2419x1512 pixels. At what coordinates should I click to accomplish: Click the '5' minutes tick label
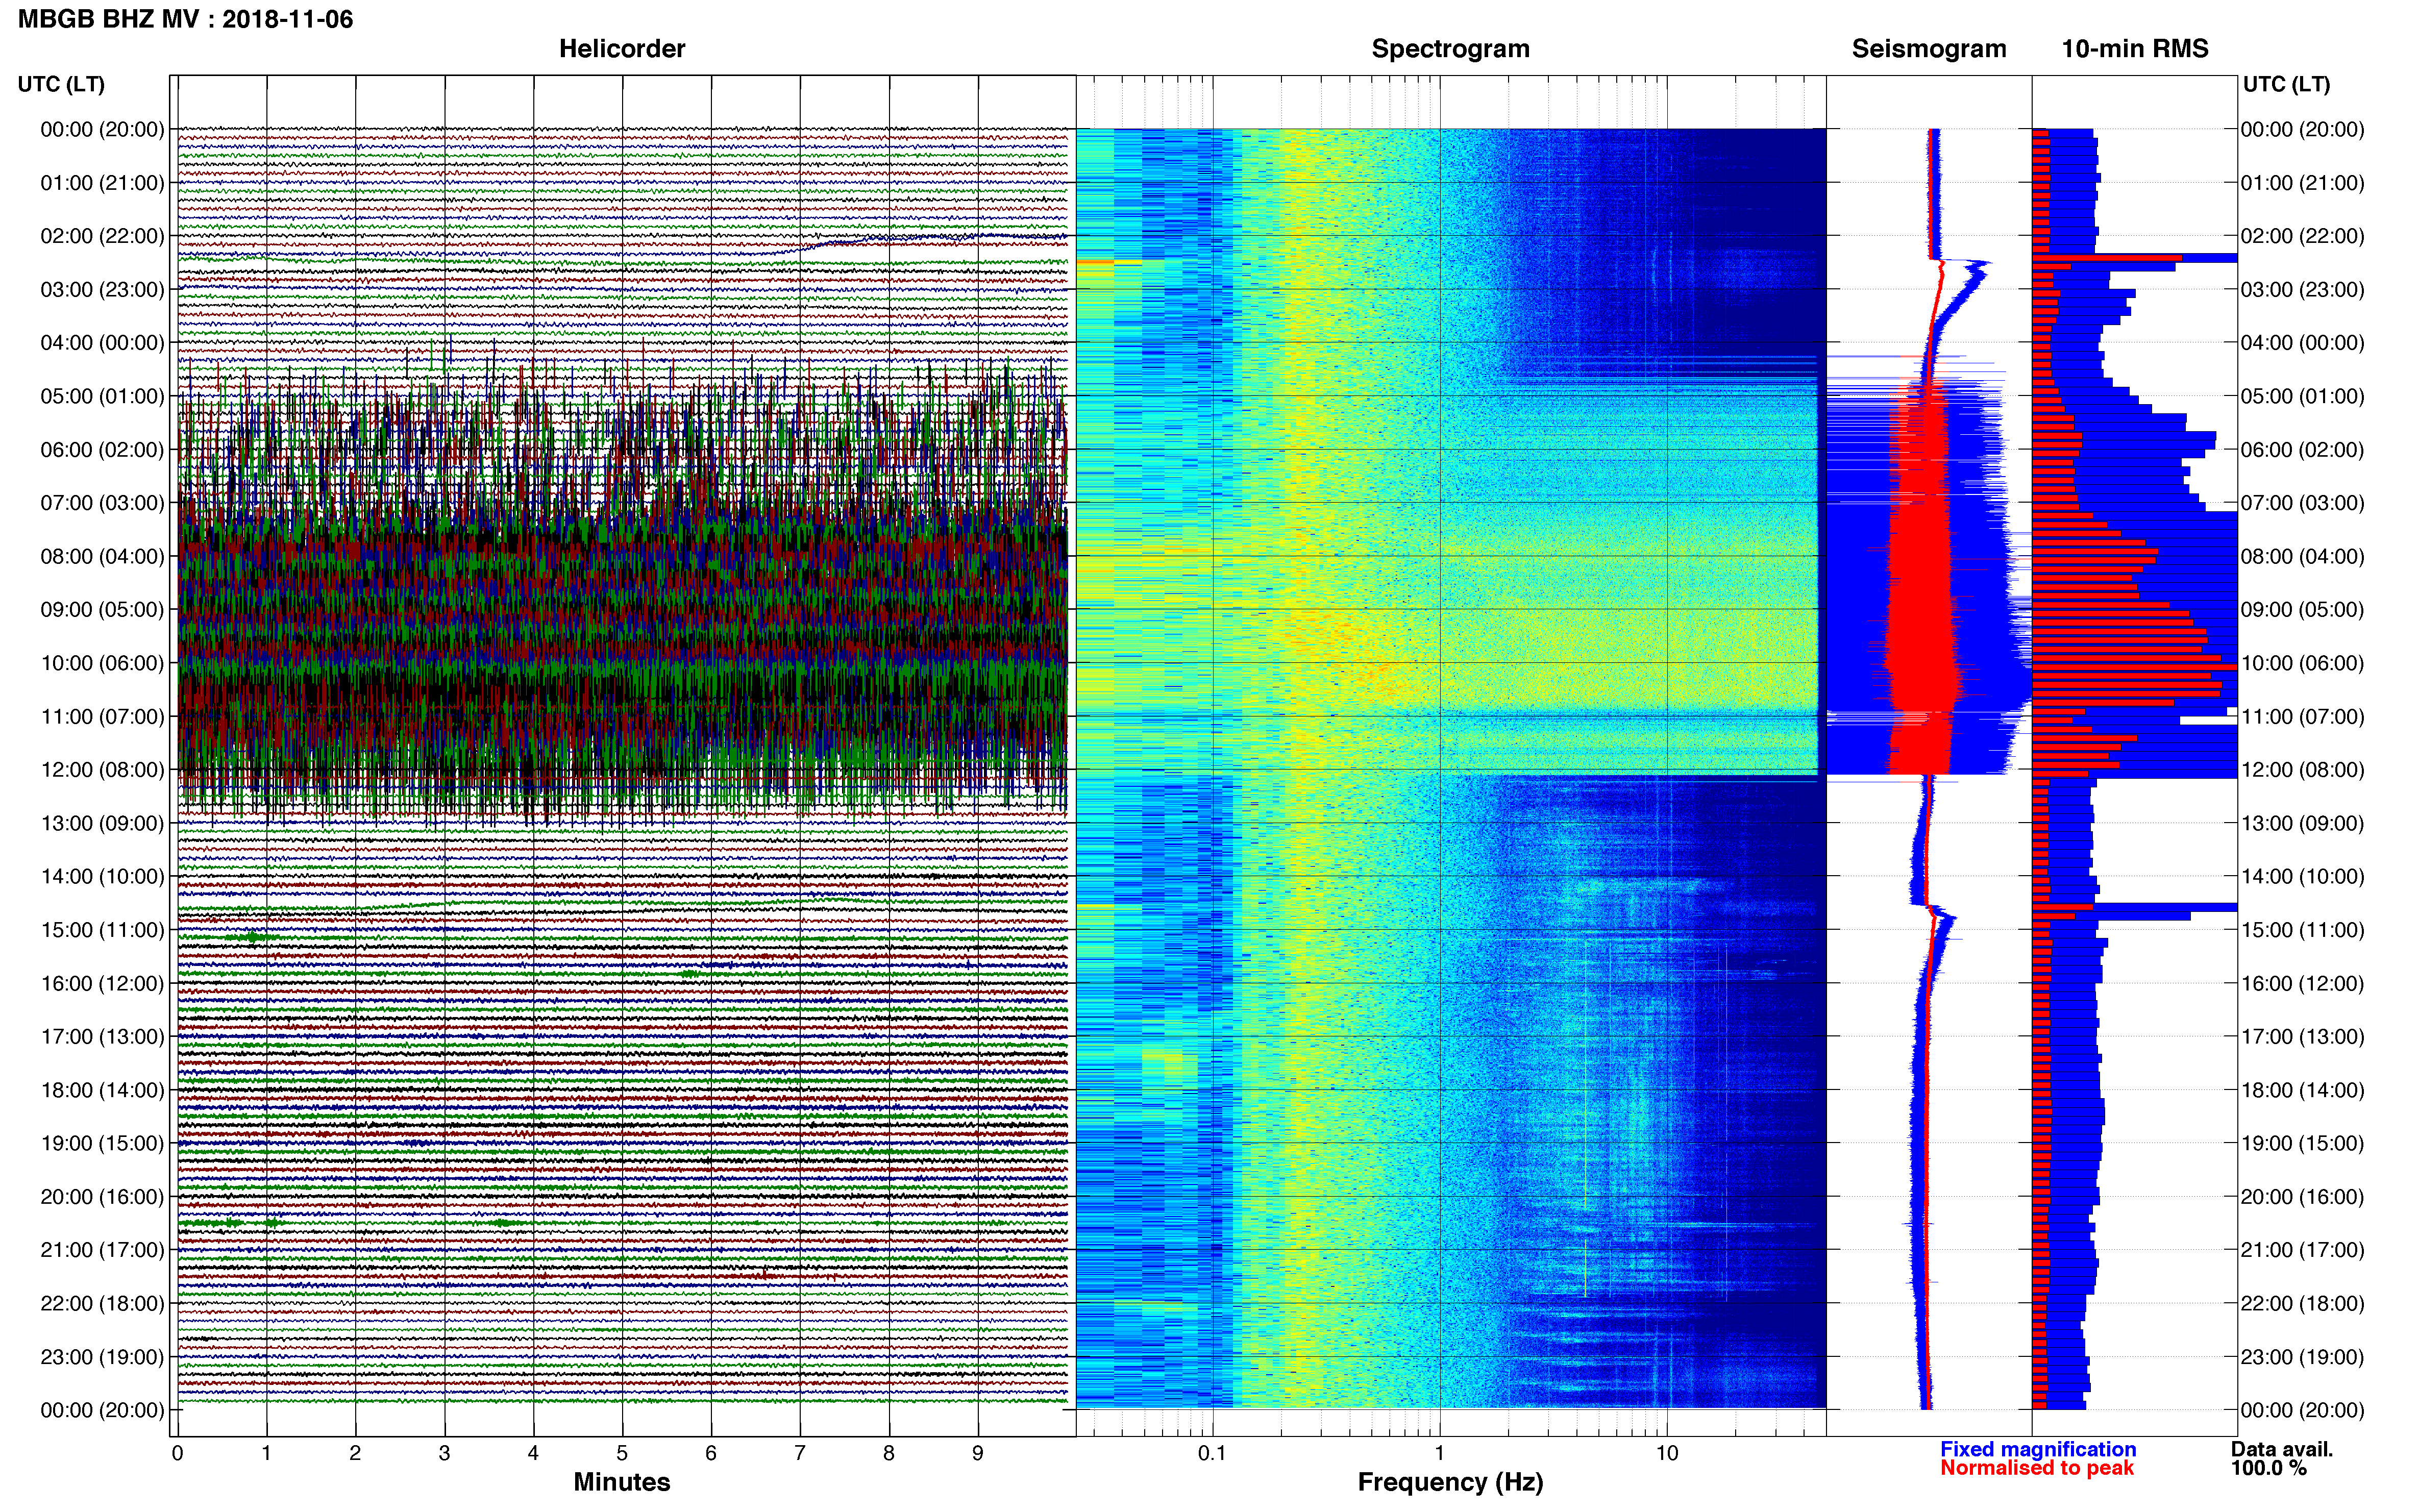click(622, 1453)
